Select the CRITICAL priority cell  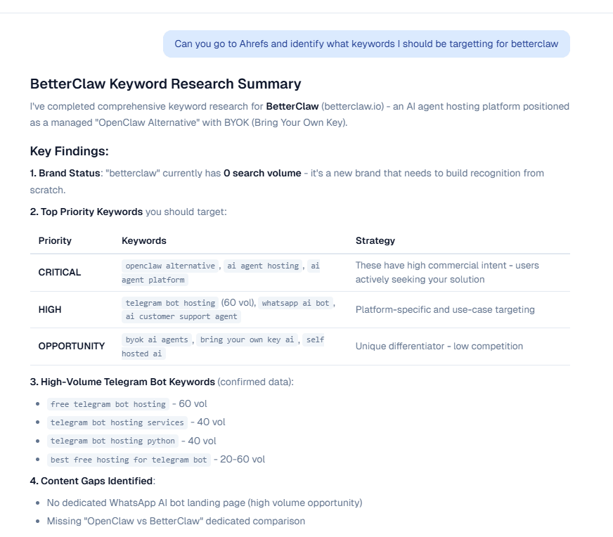click(60, 272)
